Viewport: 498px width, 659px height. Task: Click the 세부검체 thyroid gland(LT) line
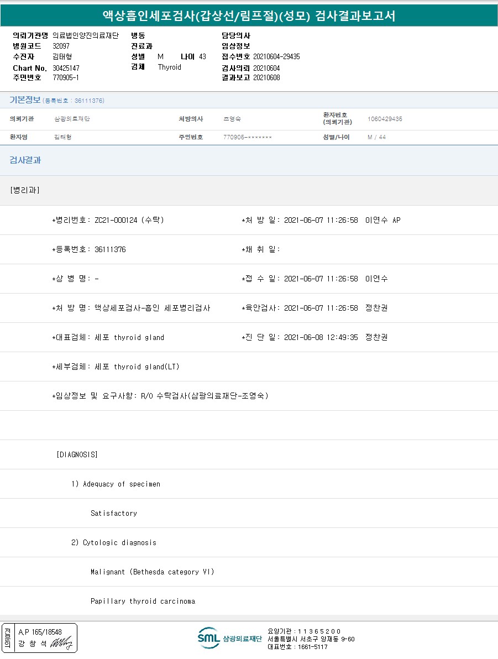coord(116,367)
